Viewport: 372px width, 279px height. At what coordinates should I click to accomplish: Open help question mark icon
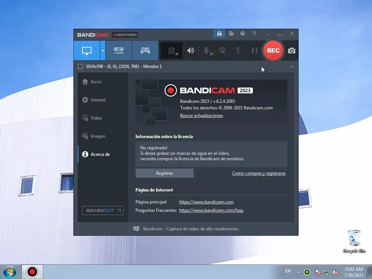click(254, 33)
